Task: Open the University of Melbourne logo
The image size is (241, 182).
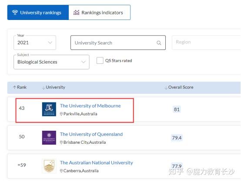Action: click(49, 109)
